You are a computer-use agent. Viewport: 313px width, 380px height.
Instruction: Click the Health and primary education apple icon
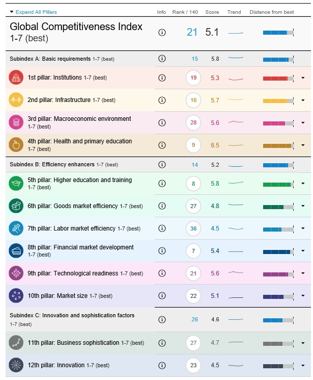(16, 145)
